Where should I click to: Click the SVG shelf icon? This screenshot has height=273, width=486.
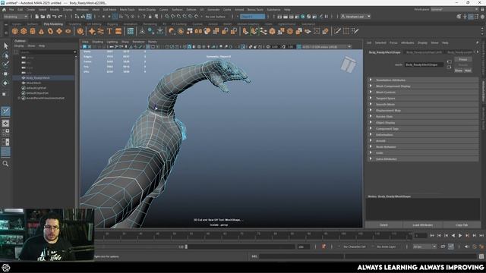[x=118, y=31]
